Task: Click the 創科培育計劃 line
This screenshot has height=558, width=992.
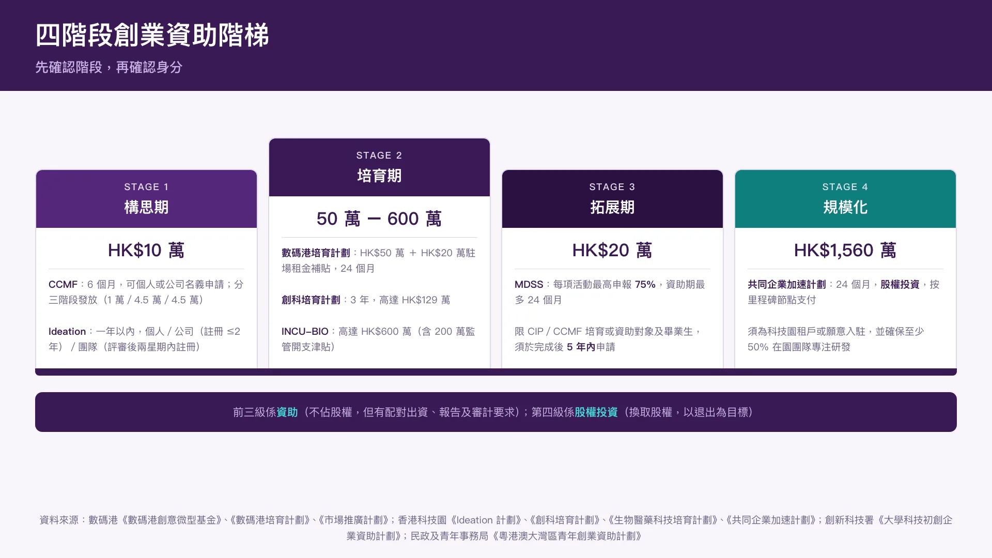Action: point(366,300)
